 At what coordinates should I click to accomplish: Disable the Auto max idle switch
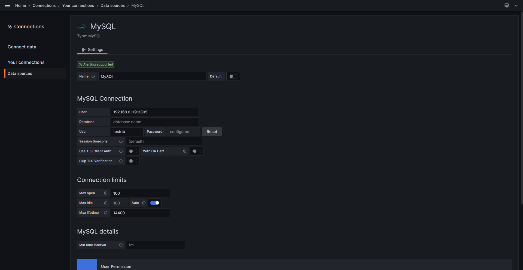[155, 203]
